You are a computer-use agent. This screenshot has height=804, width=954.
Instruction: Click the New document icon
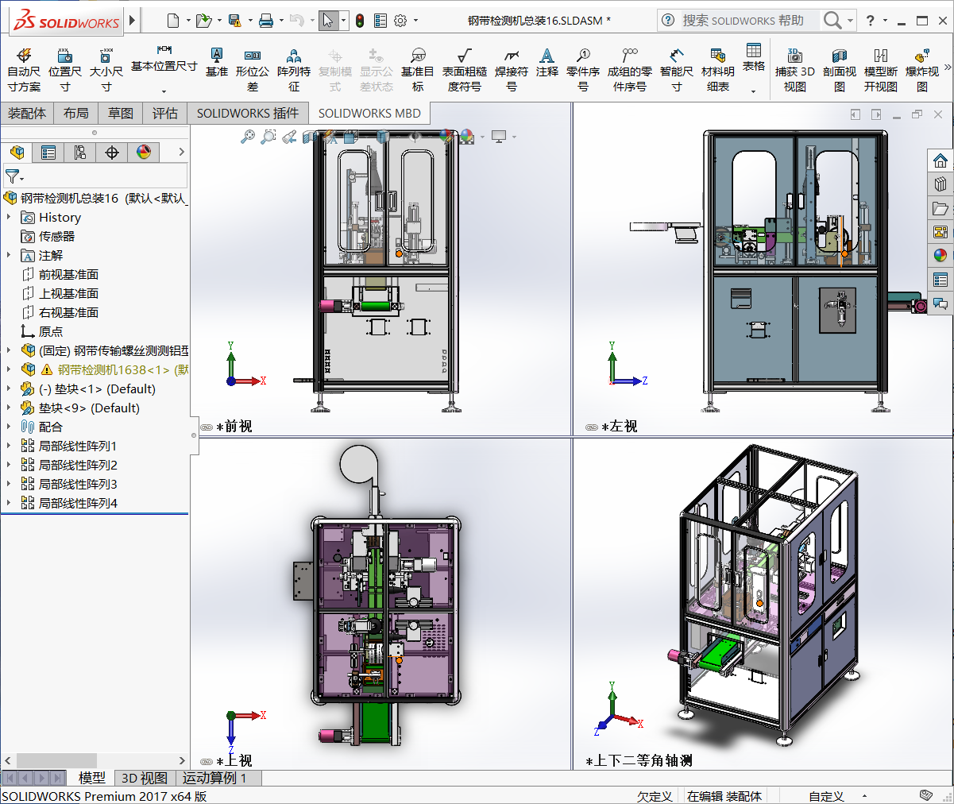point(172,21)
